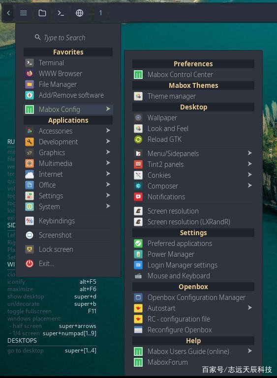Collapse panel using left chevron arrow
The height and width of the screenshot is (378, 277).
coord(9,13)
